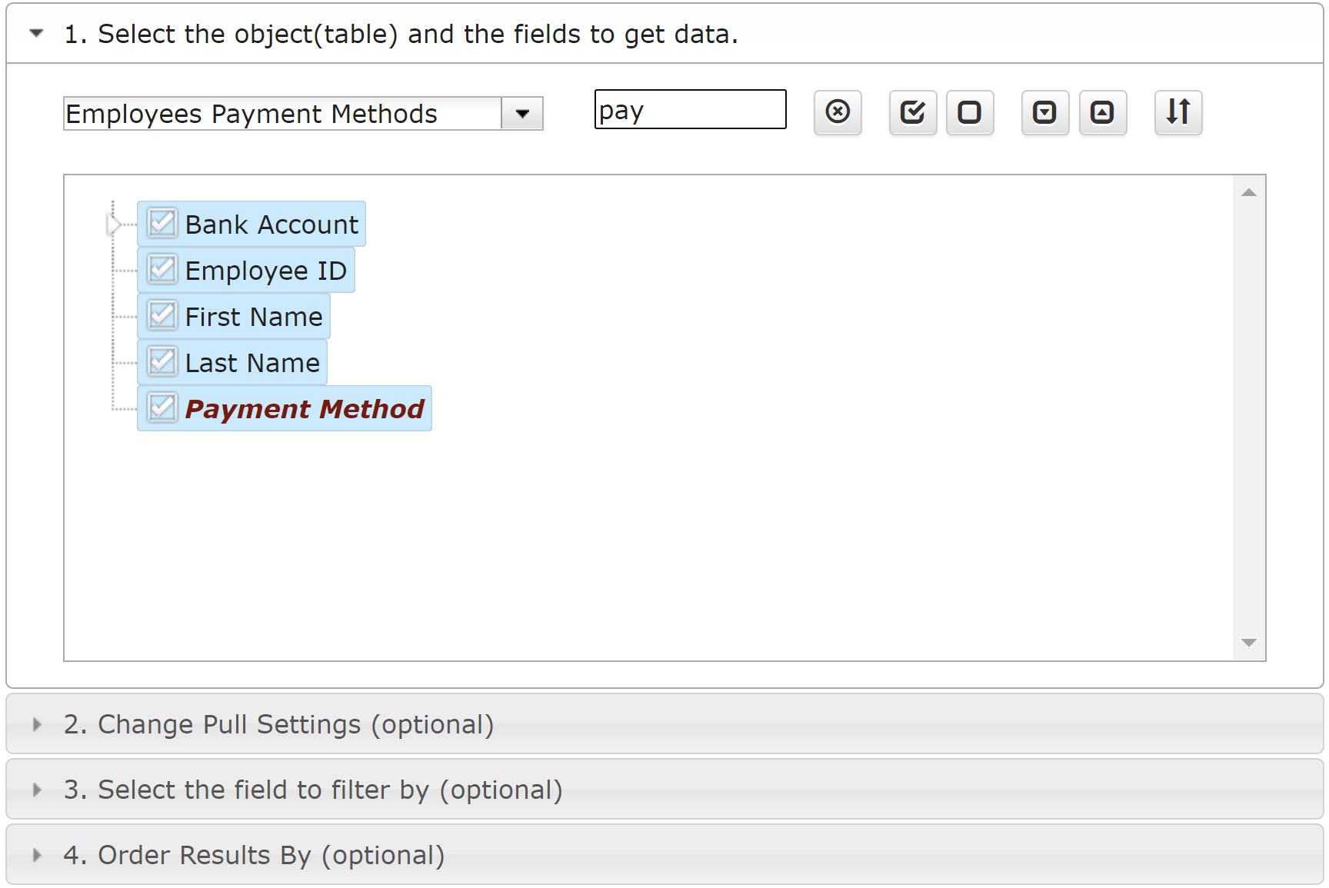Toggle the Bank Account checkbox
Viewport: 1329px width, 888px height.
pos(162,224)
